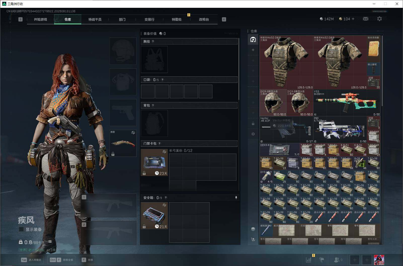
Task: Click the equipped melee knife slot
Action: (123, 143)
